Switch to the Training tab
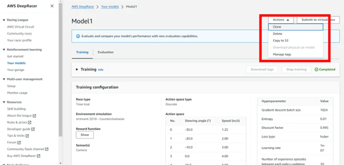This screenshot has width=344, height=165. [x=82, y=52]
